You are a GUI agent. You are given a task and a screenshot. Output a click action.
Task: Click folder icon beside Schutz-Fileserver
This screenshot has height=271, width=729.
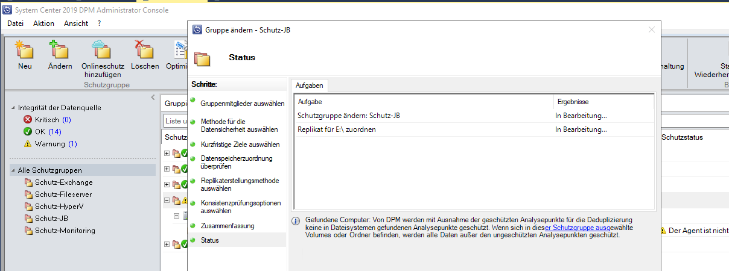point(28,195)
